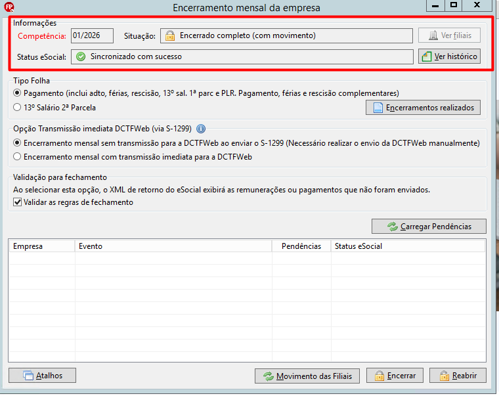Open Encerramentos realizados
499x396 pixels.
pyautogui.click(x=423, y=108)
